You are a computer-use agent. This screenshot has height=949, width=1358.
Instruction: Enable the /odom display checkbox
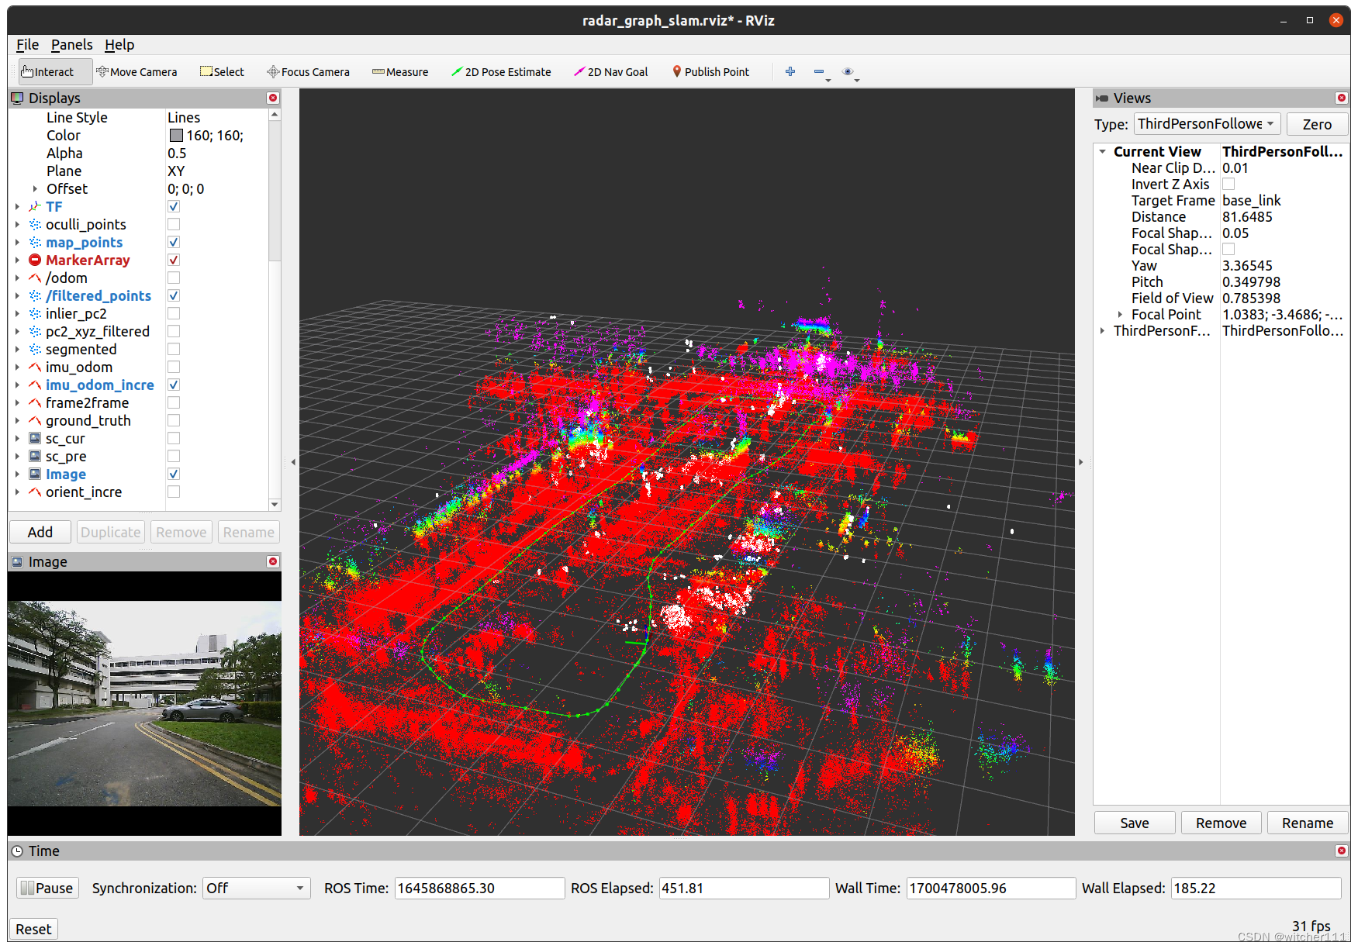174,278
